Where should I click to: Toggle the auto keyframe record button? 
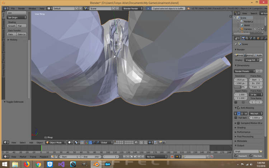pyautogui.click(x=172, y=157)
